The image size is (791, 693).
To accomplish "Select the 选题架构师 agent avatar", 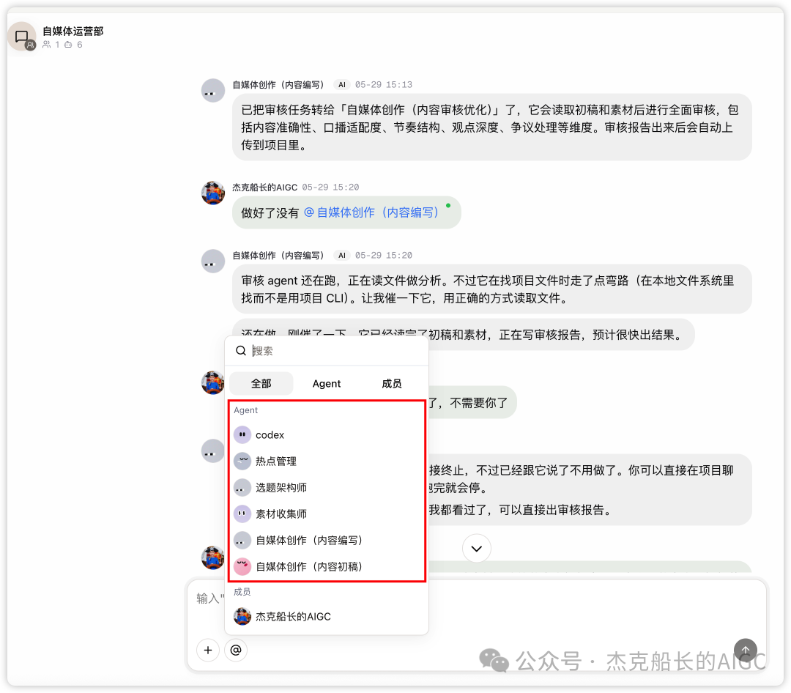I will coord(242,487).
